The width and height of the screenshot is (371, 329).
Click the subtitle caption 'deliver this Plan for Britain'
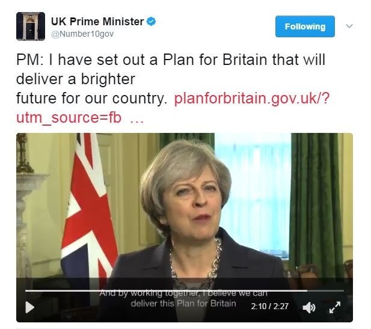[183, 303]
